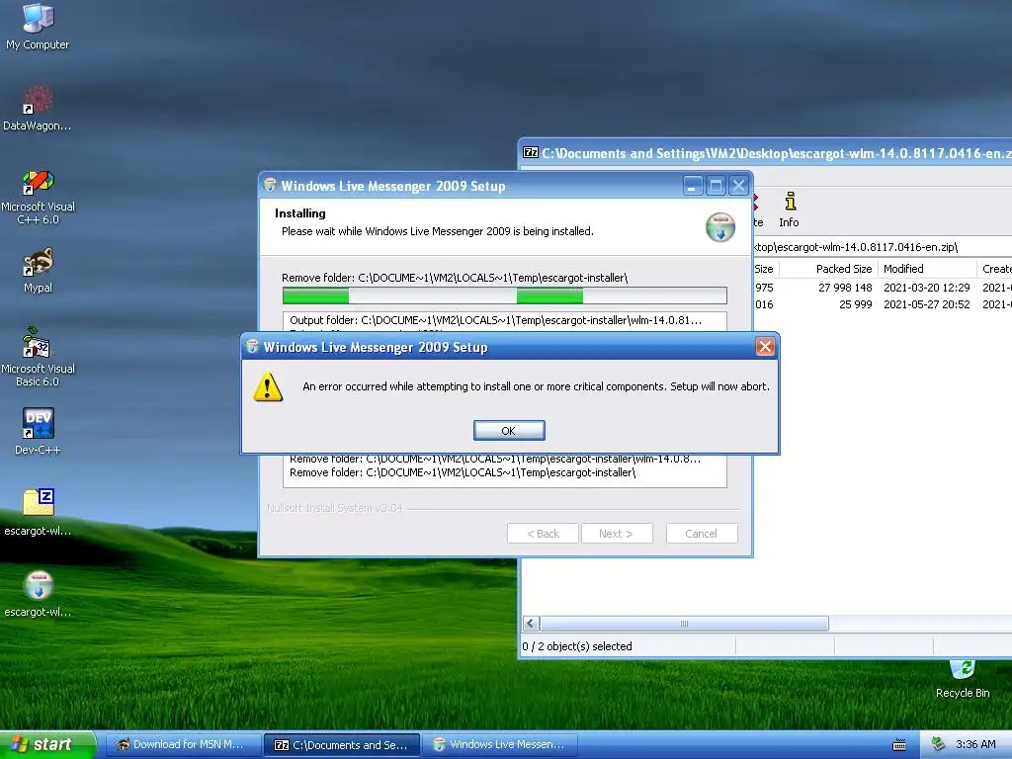Sort by Size column header in 7-Zip
This screenshot has height=759, width=1012.
[x=764, y=269]
